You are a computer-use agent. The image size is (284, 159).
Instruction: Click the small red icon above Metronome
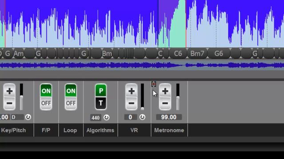pos(154,84)
